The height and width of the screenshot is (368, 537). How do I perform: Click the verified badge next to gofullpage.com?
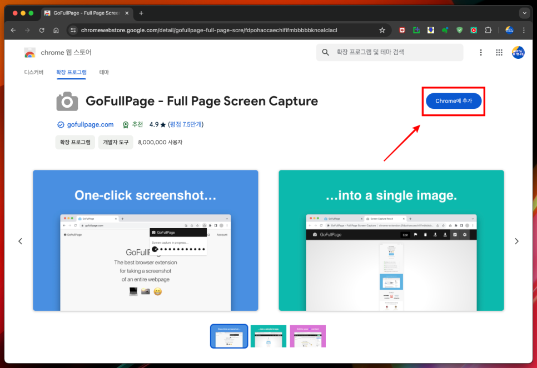[x=61, y=125]
